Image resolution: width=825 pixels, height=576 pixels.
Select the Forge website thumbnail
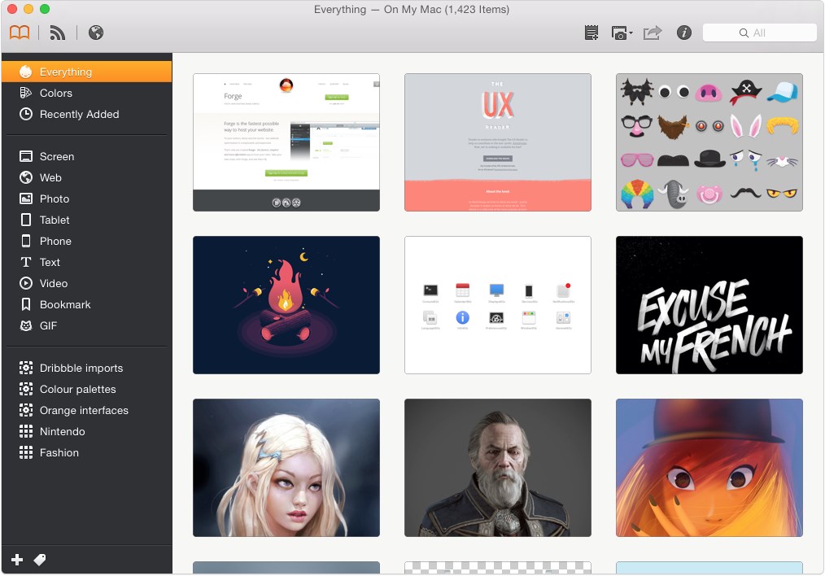(x=286, y=142)
